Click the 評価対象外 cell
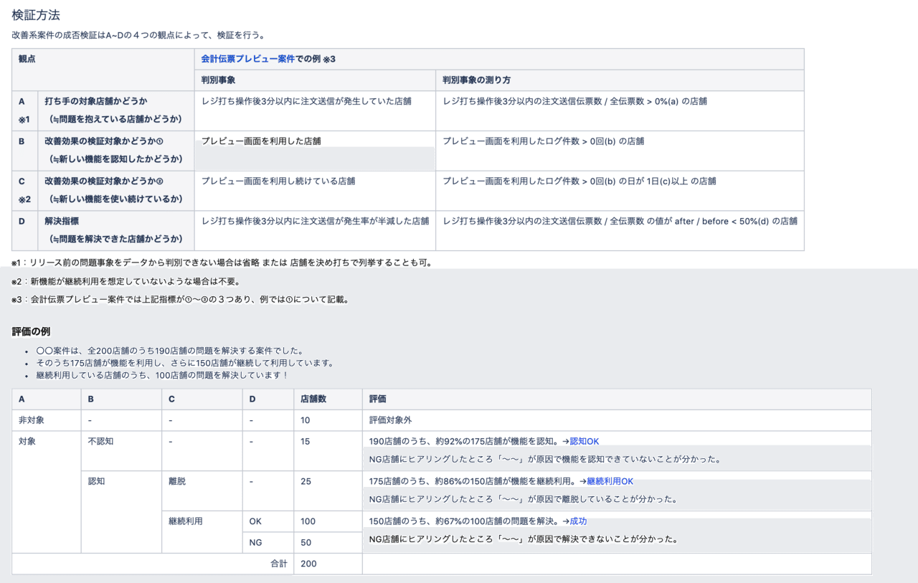The height and width of the screenshot is (583, 918). (617, 420)
